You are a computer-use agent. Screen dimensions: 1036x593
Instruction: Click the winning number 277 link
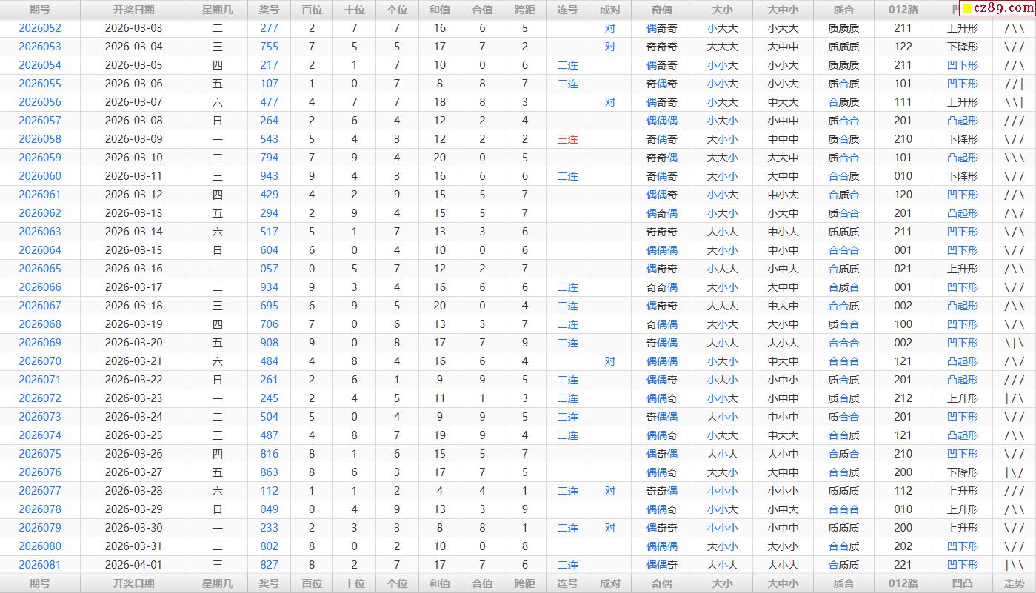point(270,28)
